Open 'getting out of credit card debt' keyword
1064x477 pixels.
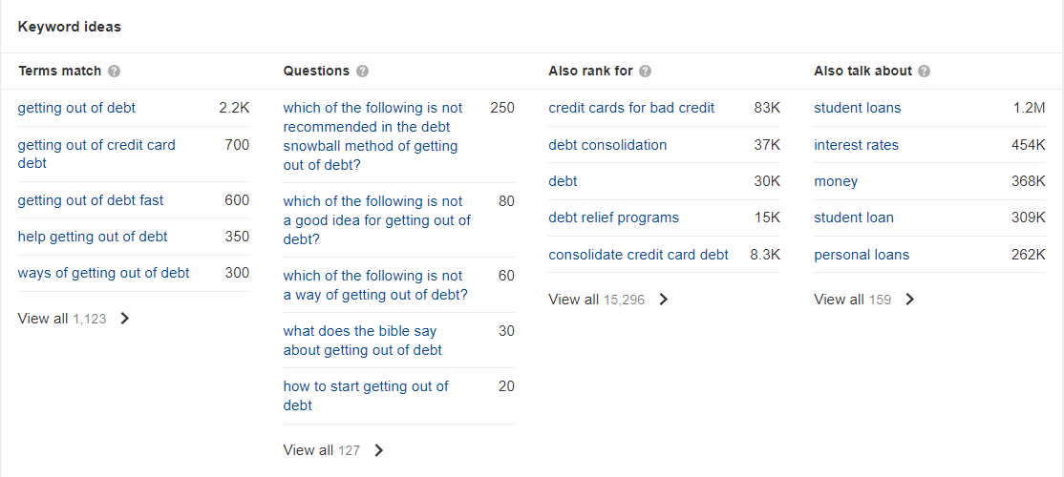pos(96,154)
